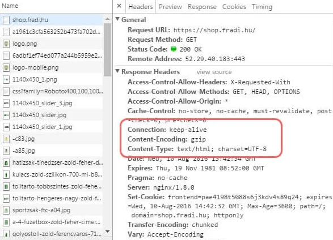This screenshot has width=333, height=240.
Task: Collapse the General section
Action: coord(117,19)
